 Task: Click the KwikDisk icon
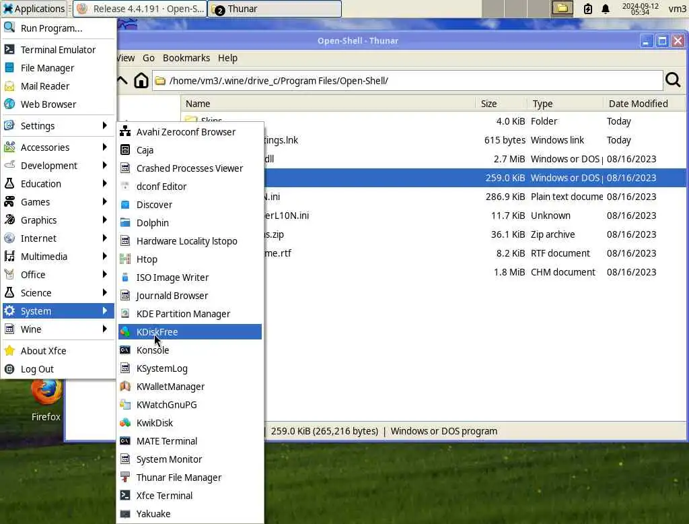125,422
